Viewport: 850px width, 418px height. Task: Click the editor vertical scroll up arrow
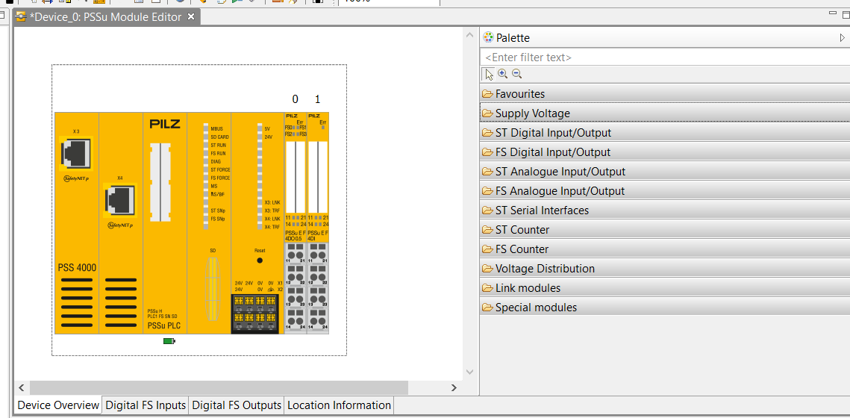coord(469,36)
